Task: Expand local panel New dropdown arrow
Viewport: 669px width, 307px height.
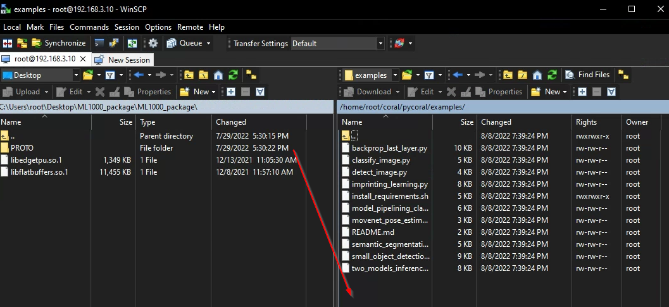Action: pos(213,92)
